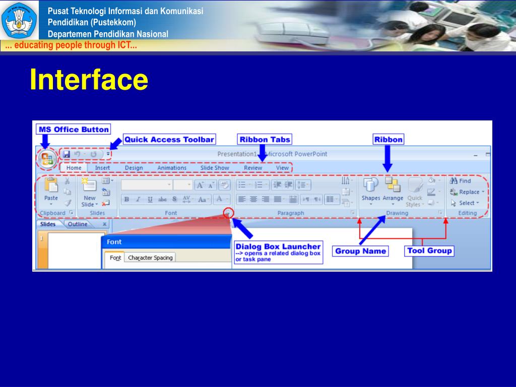Open the Design ribbon tab
Viewport: 516px width, 387px height.
pos(134,168)
